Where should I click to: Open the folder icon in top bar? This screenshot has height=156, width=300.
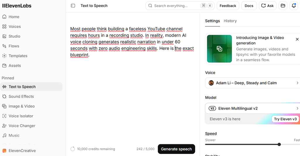(283, 6)
